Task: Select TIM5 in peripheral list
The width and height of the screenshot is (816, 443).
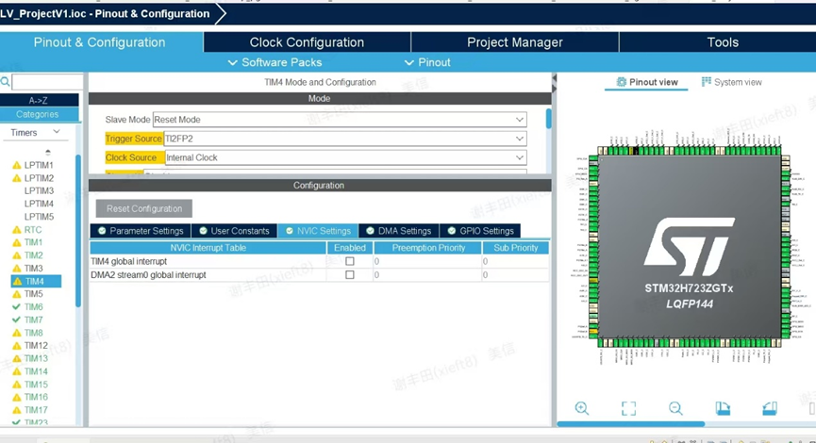Action: coord(33,294)
